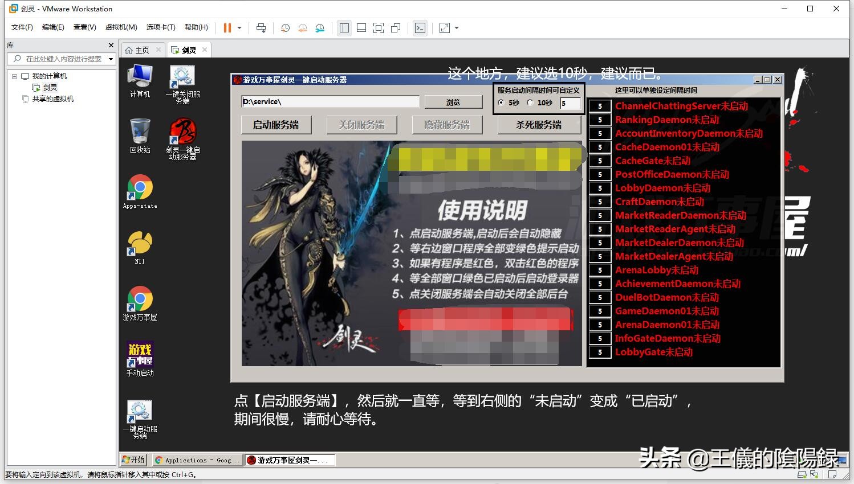854x484 pixels.
Task: Open the 虚拟机(M) menu
Action: click(x=121, y=27)
